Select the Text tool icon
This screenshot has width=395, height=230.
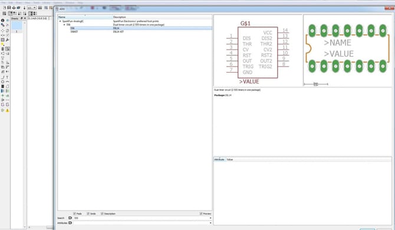coord(7,77)
